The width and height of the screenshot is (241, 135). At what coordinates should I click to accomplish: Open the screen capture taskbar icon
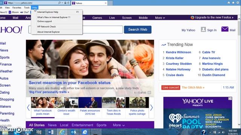(96, 132)
